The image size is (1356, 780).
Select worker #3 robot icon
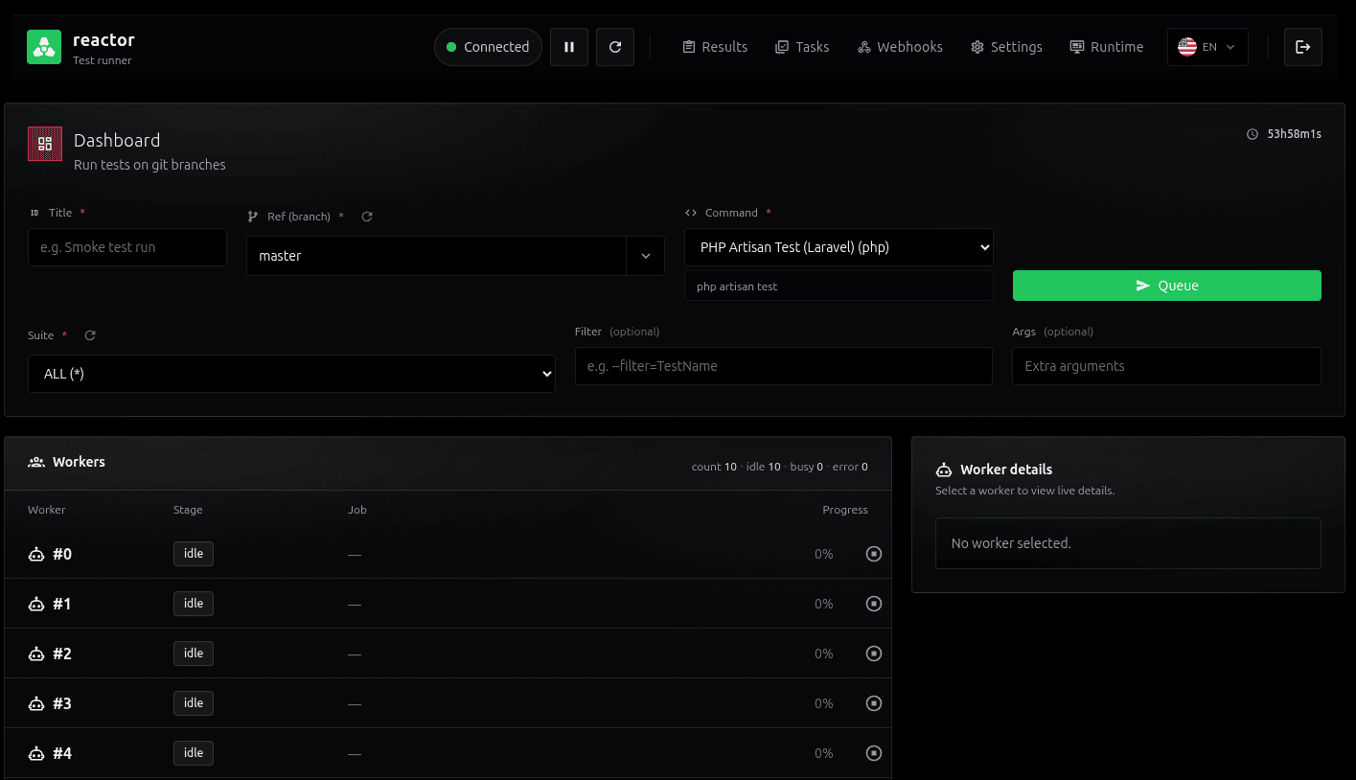[x=36, y=703]
